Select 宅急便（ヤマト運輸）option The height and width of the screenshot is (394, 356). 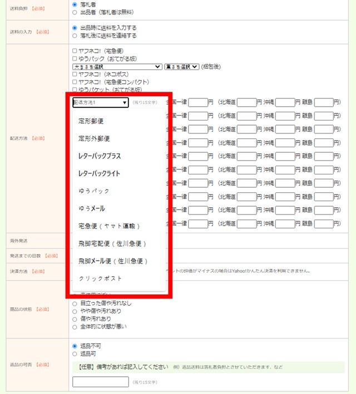[x=108, y=226]
